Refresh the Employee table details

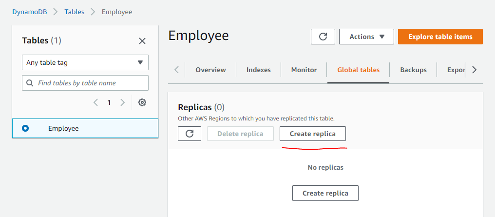[x=323, y=37]
